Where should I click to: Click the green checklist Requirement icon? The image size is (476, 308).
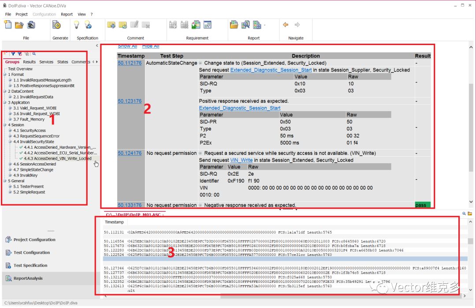[196, 25]
